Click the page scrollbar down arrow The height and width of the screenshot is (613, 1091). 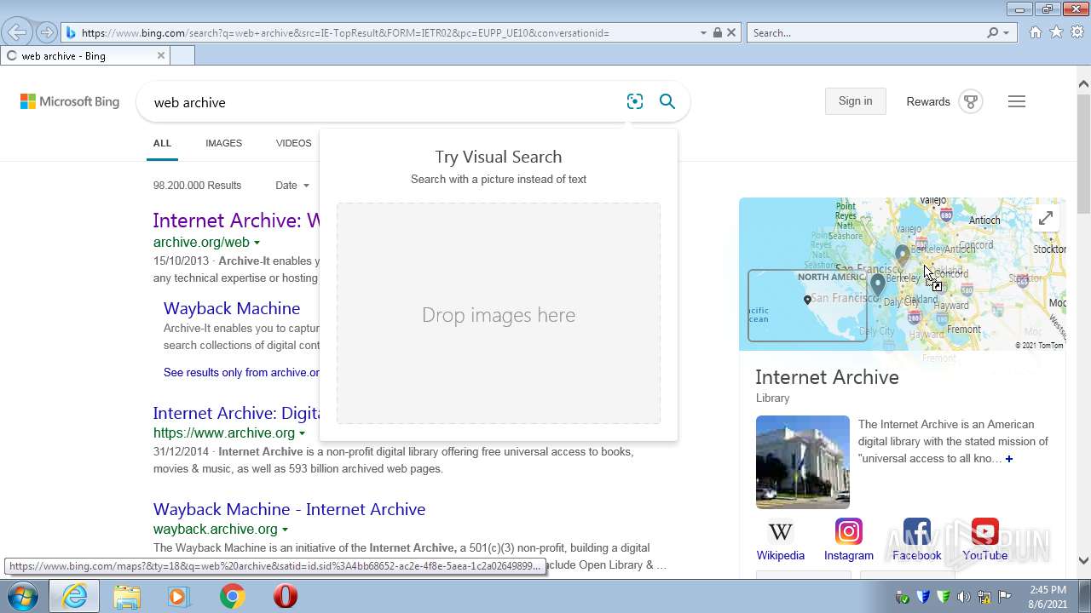(x=1083, y=560)
